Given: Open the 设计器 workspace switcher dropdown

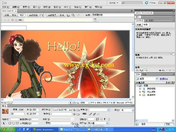Looking at the screenshot, I should pos(113,3).
